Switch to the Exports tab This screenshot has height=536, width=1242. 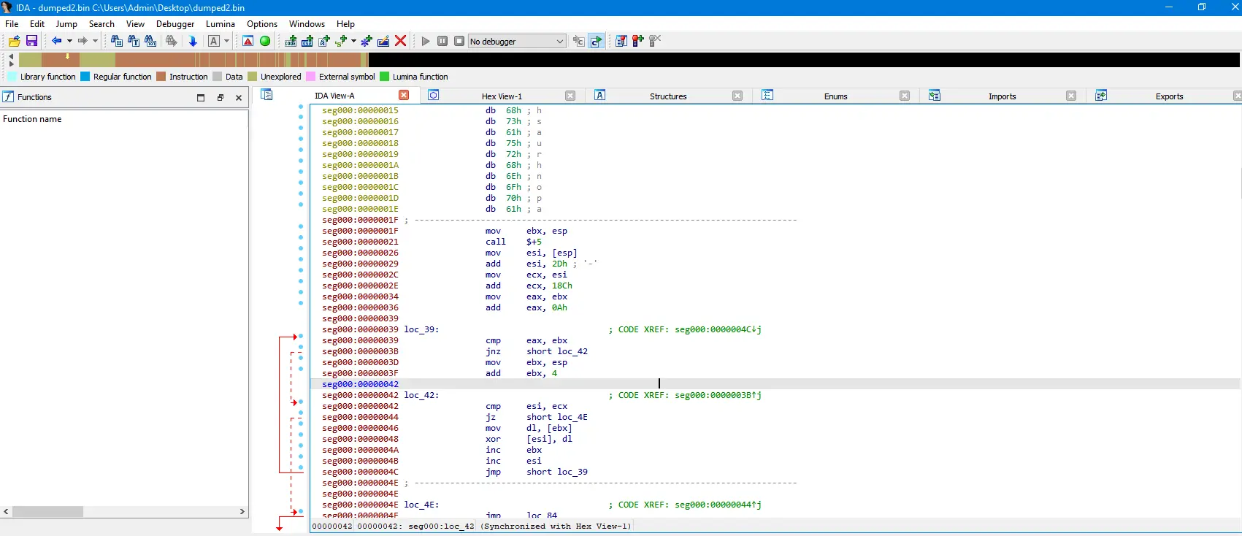click(x=1169, y=96)
